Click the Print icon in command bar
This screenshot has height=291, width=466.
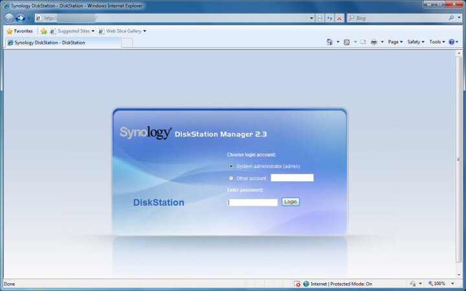click(374, 42)
